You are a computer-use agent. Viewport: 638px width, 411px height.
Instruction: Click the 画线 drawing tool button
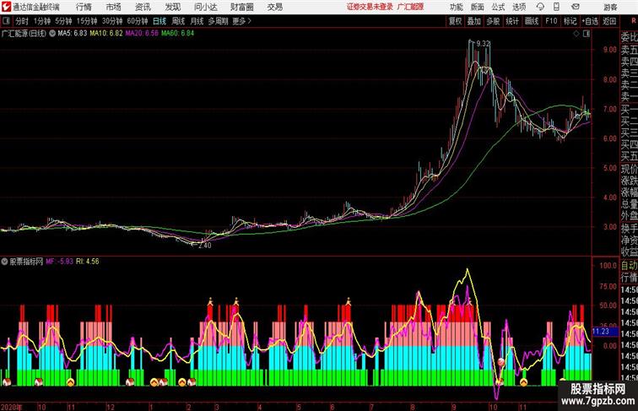[x=532, y=21]
